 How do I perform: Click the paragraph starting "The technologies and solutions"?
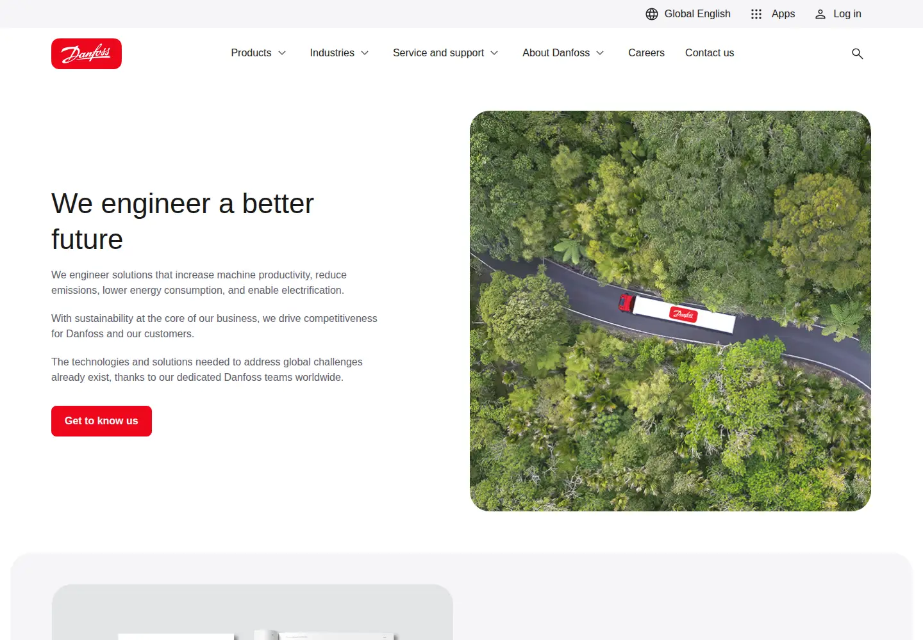(x=207, y=370)
